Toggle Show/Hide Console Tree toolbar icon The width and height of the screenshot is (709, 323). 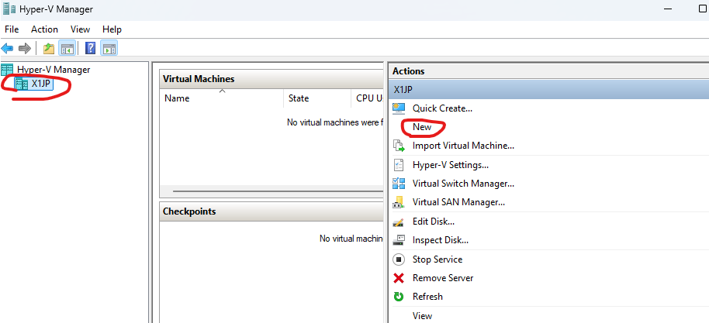(67, 48)
